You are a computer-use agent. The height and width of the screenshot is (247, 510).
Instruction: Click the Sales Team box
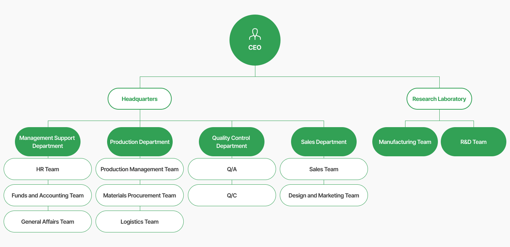click(324, 169)
